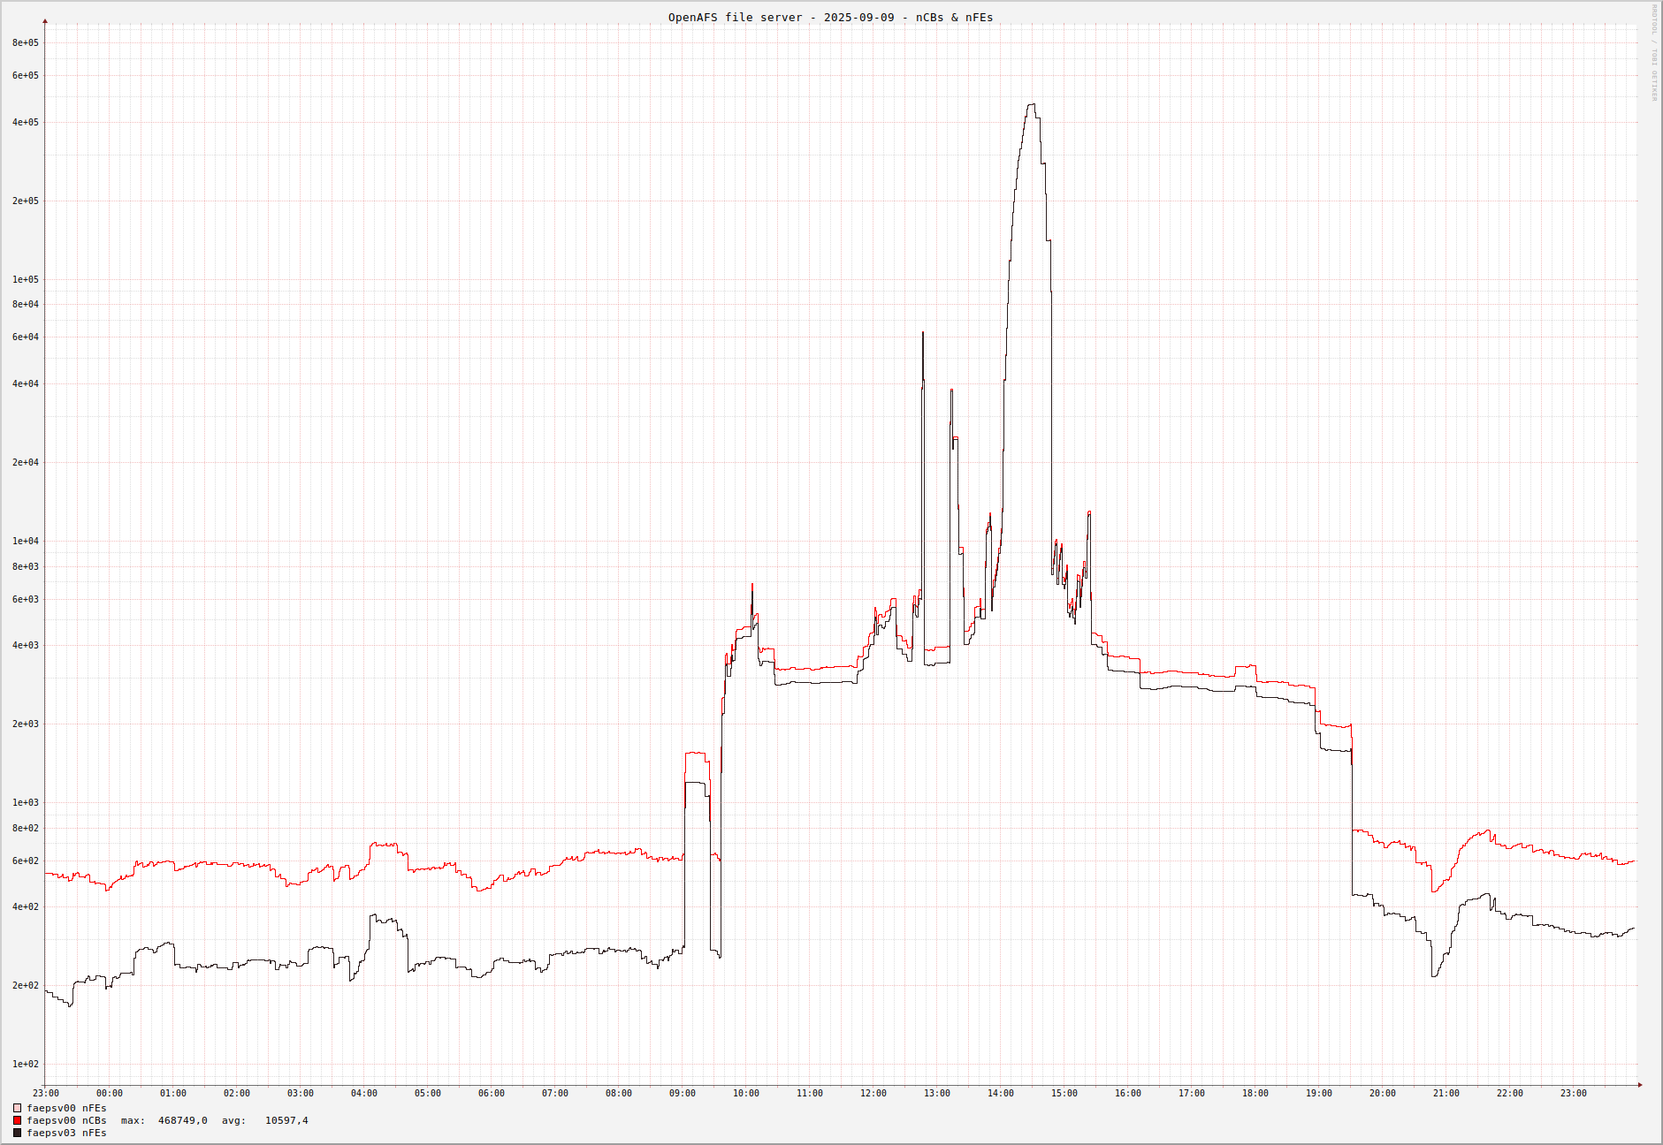This screenshot has width=1663, height=1145.
Task: Click the x-axis time label '15:00'
Action: 1064,1094
